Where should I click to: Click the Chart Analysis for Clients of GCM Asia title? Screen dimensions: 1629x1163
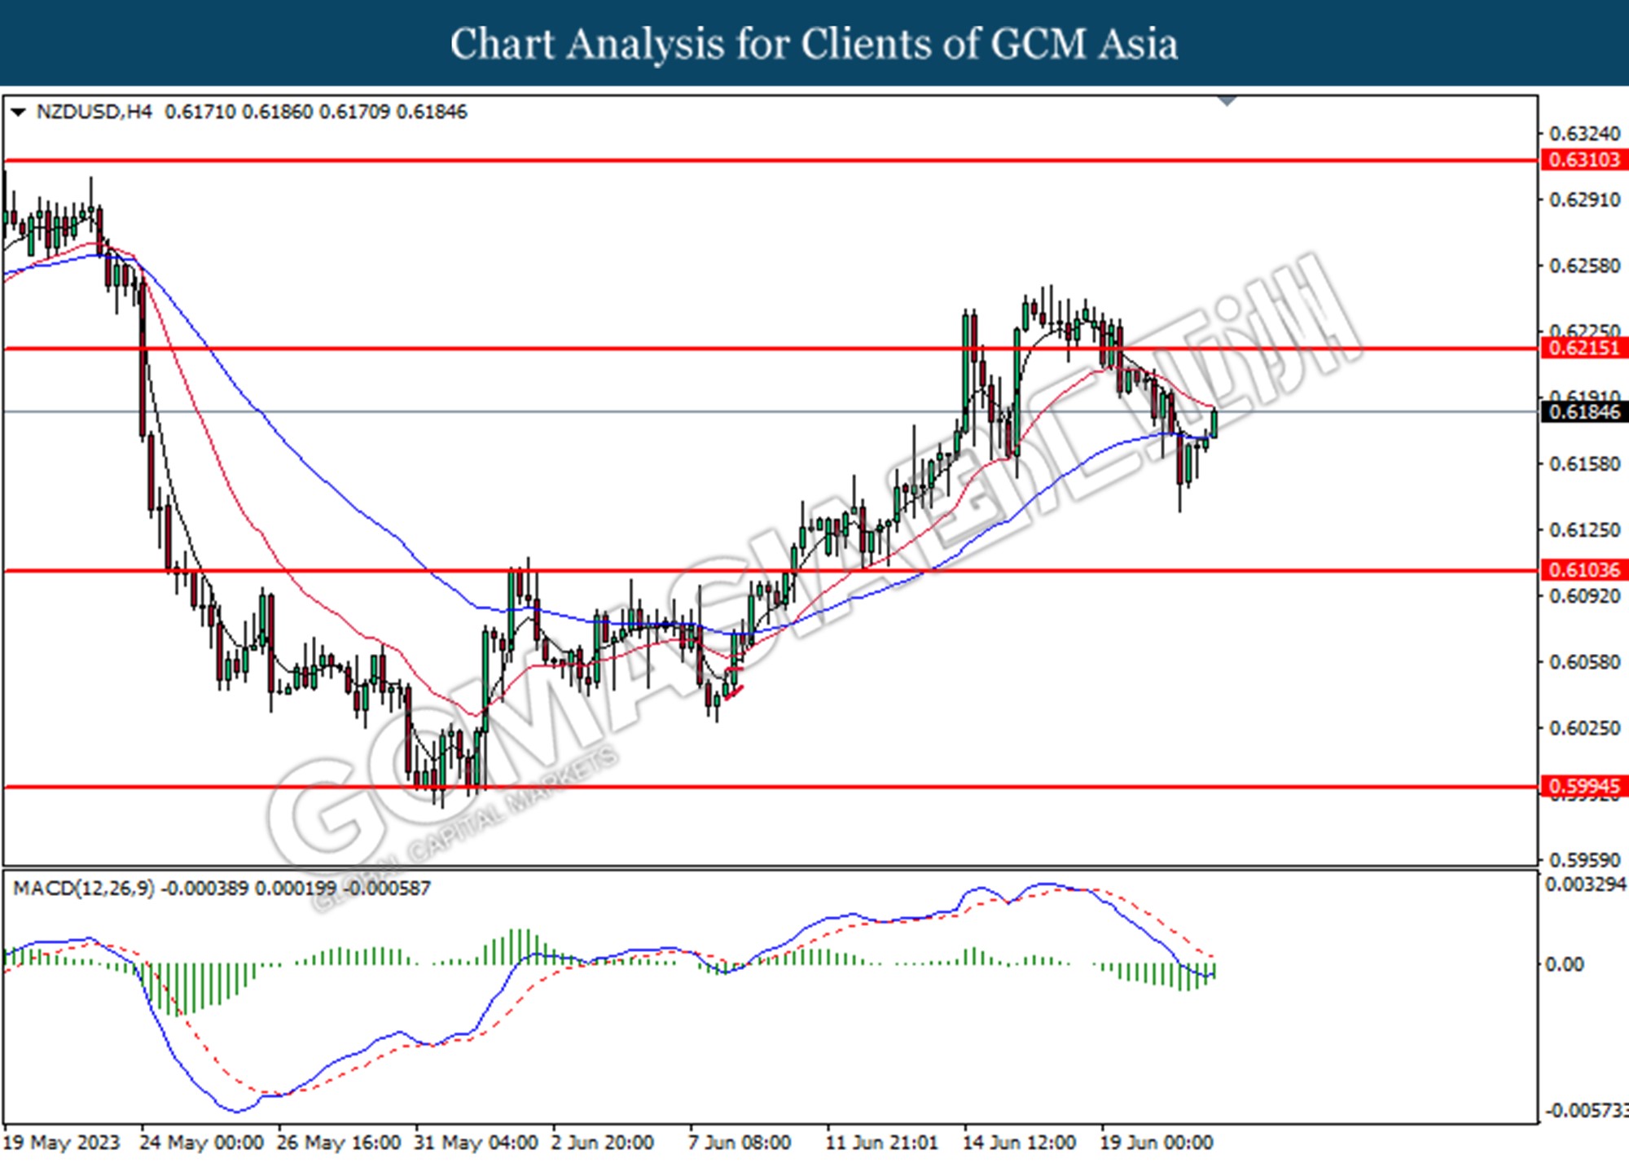pyautogui.click(x=814, y=43)
